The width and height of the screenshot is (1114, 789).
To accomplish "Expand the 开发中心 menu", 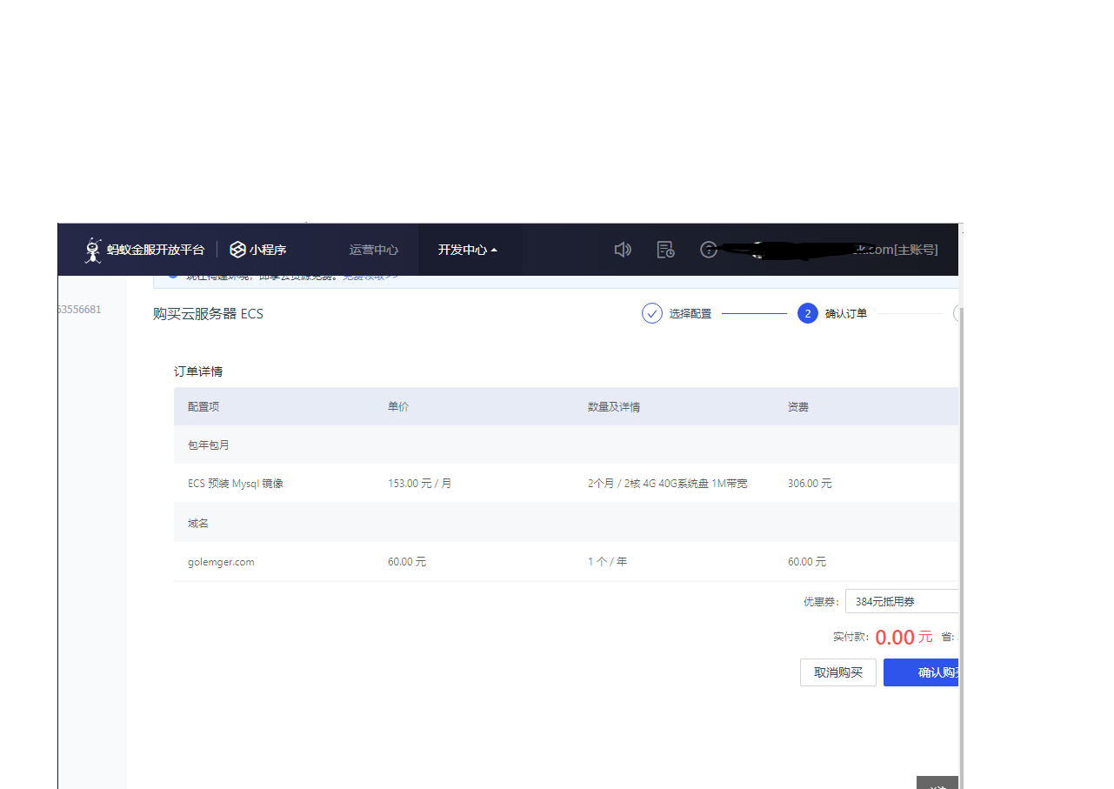I will tap(468, 250).
